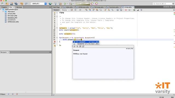Switch to the Services tab

19,7
